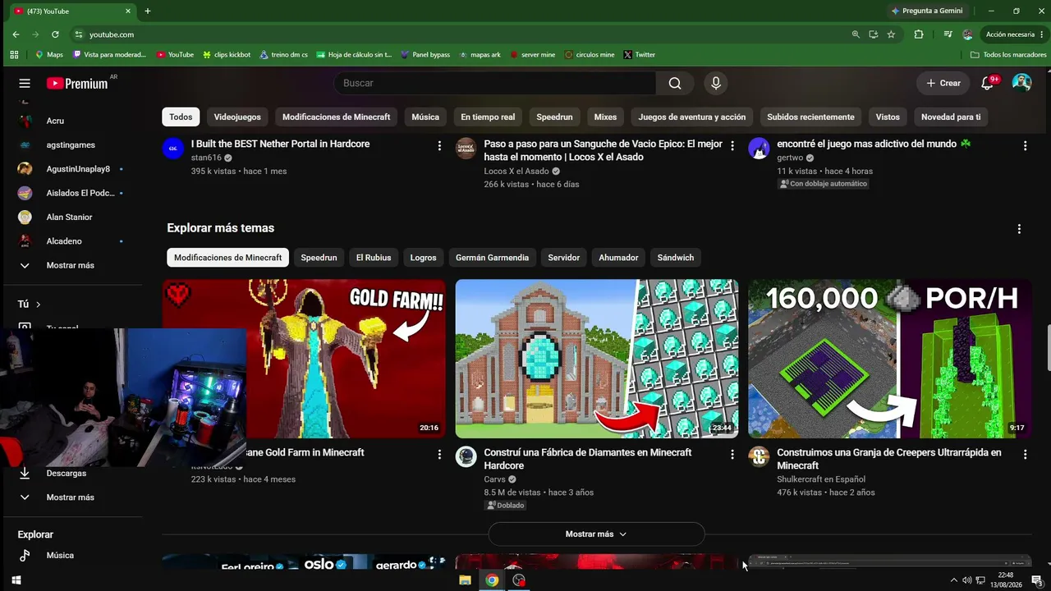Open the YouTube account avatar menu
Image resolution: width=1051 pixels, height=591 pixels.
tap(1021, 83)
